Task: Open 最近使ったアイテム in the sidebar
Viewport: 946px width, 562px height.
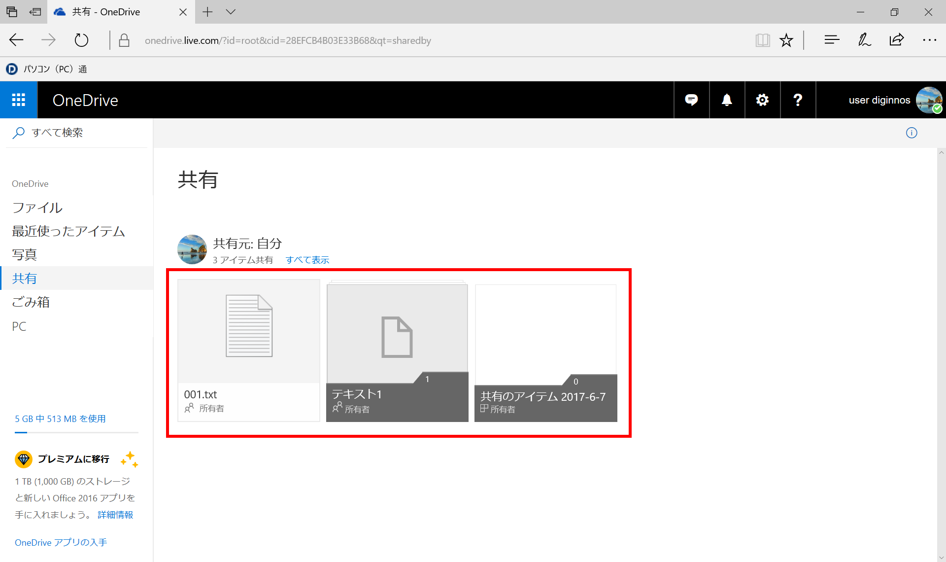Action: (68, 231)
